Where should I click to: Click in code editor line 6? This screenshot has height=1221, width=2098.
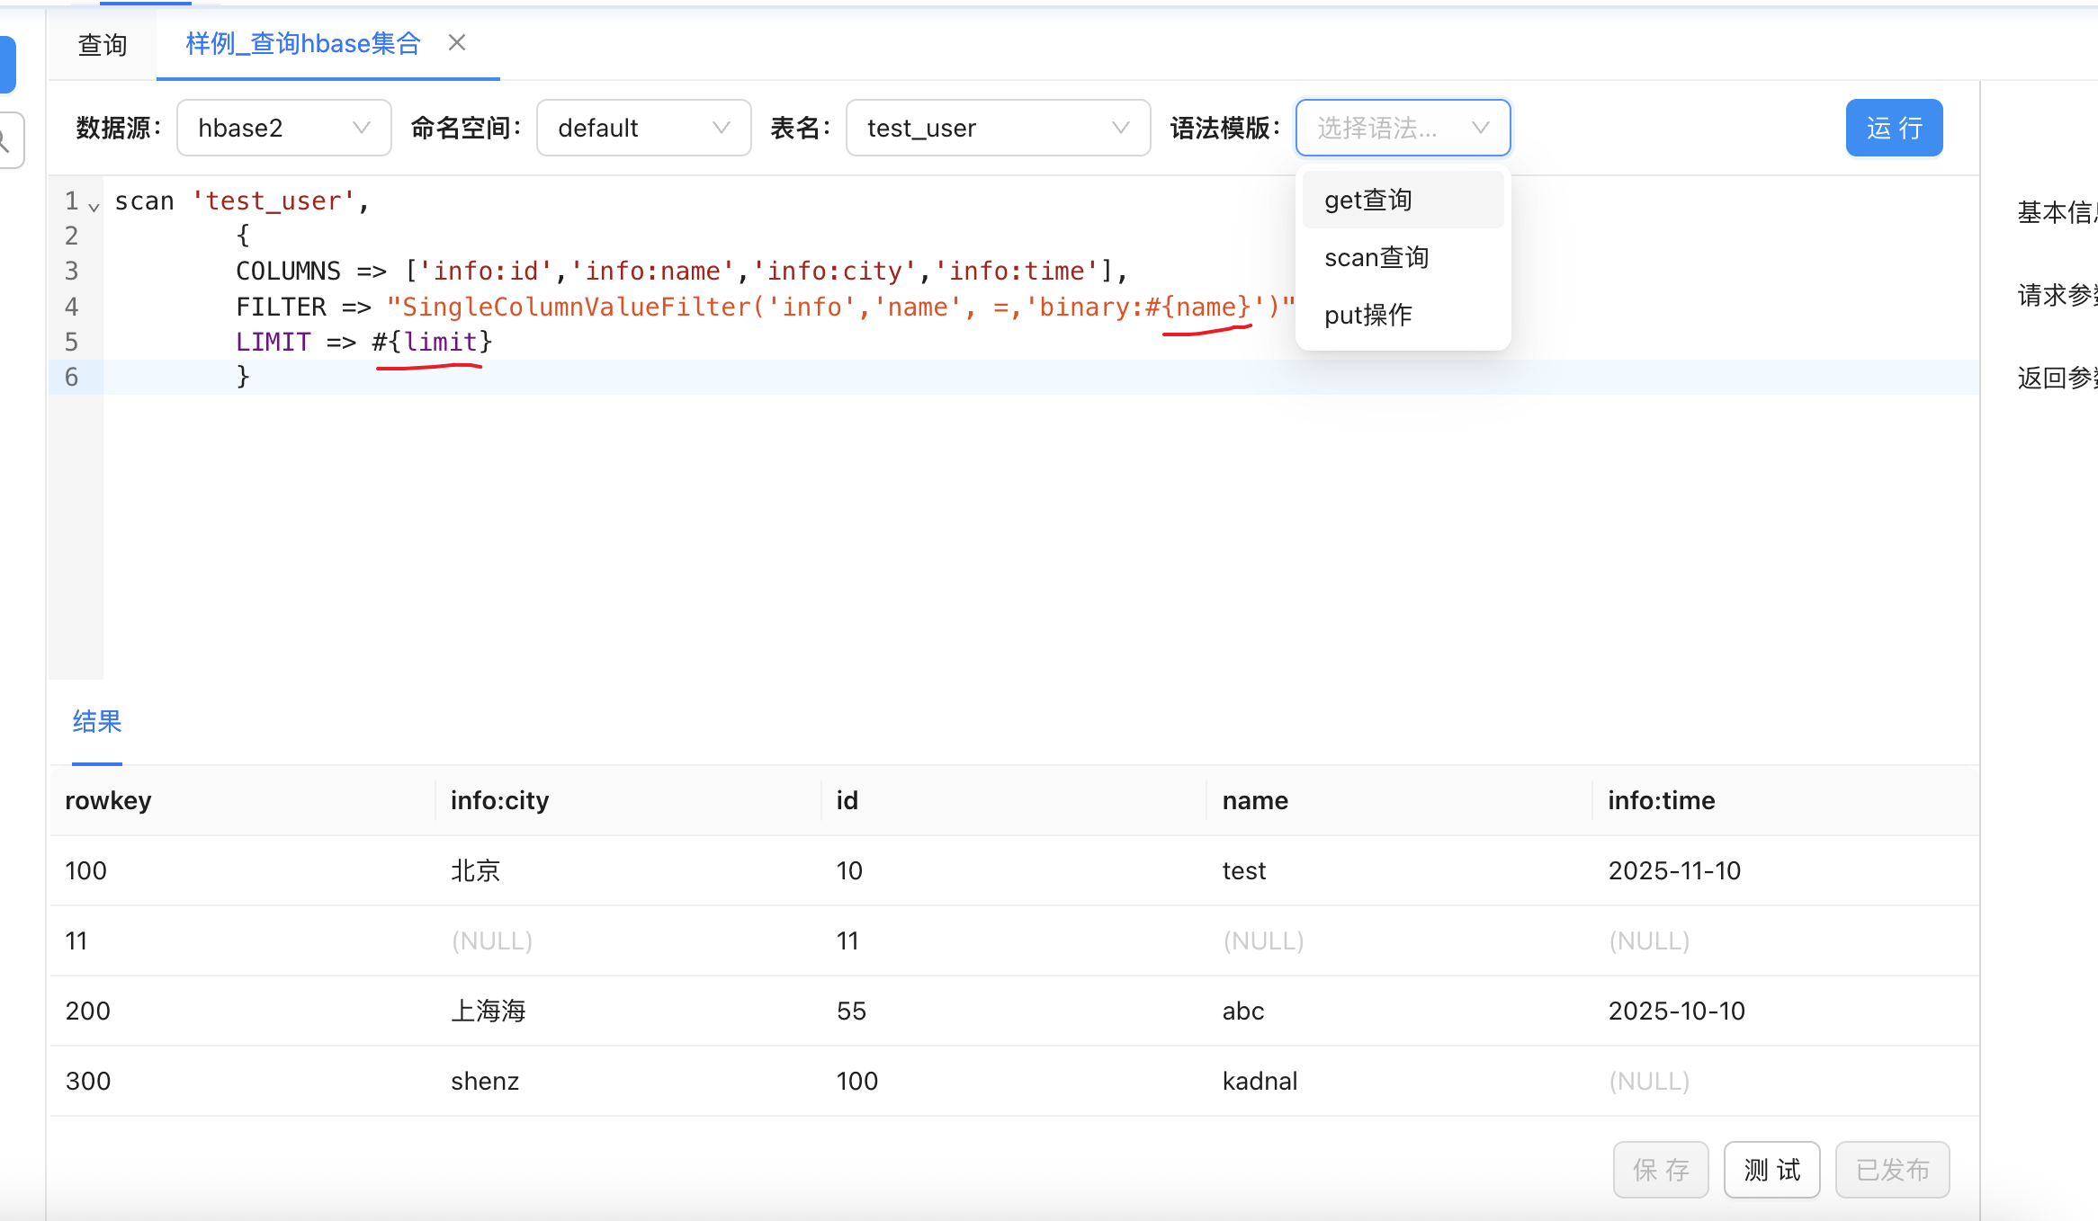630,377
